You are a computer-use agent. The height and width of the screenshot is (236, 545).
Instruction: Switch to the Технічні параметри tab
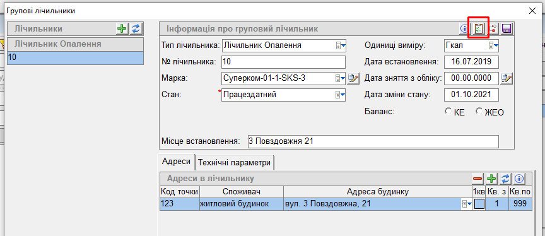234,162
